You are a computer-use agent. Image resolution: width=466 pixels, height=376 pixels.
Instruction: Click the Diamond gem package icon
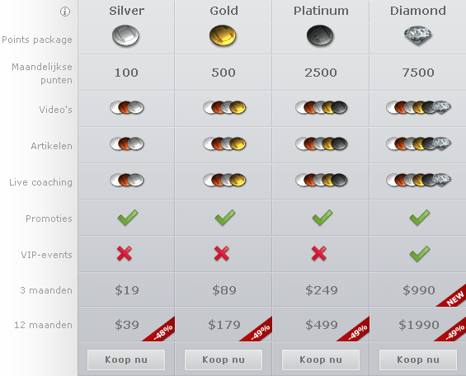point(418,35)
